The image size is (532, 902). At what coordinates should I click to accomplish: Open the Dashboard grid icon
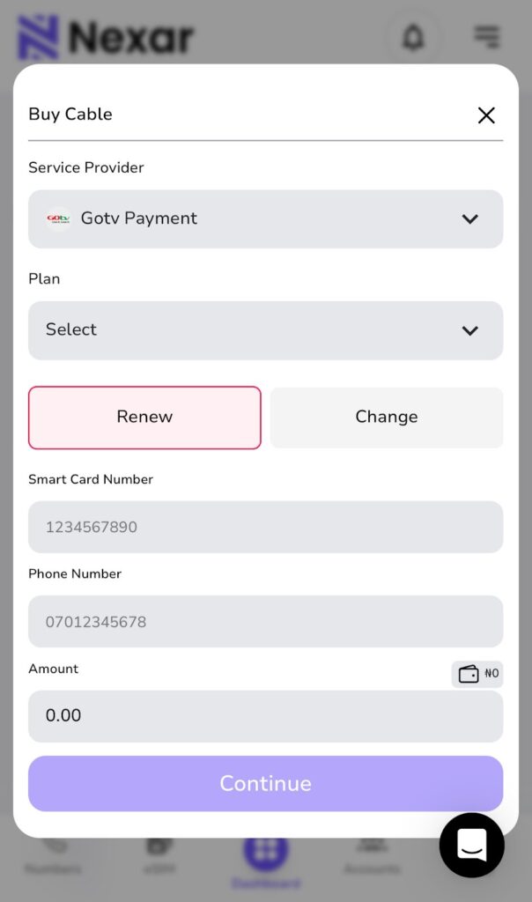265,853
